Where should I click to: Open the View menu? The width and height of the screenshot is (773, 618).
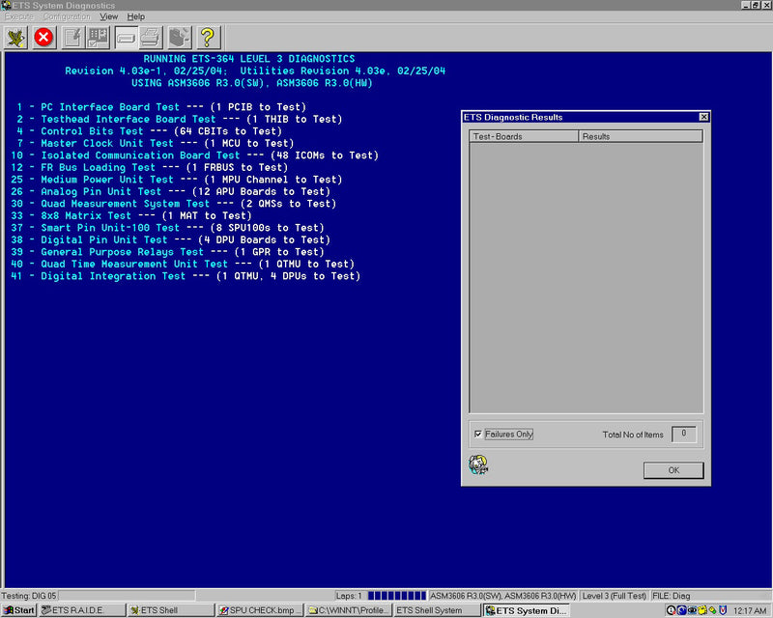109,16
